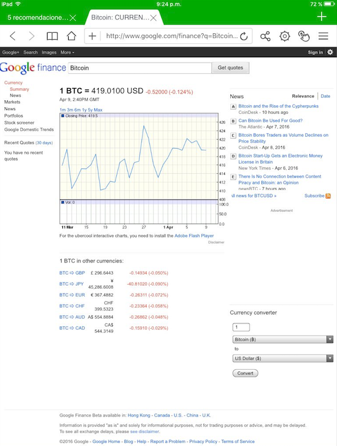
Task: Click the Convert button
Action: tap(245, 373)
